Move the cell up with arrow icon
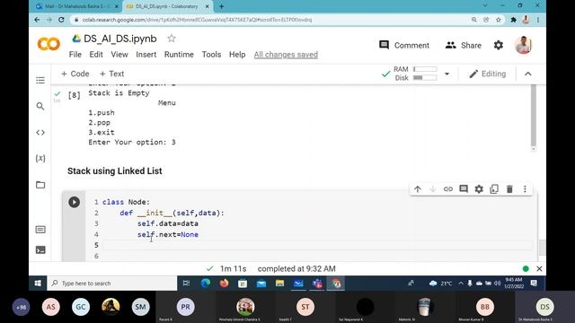The image size is (575, 323). (417, 189)
